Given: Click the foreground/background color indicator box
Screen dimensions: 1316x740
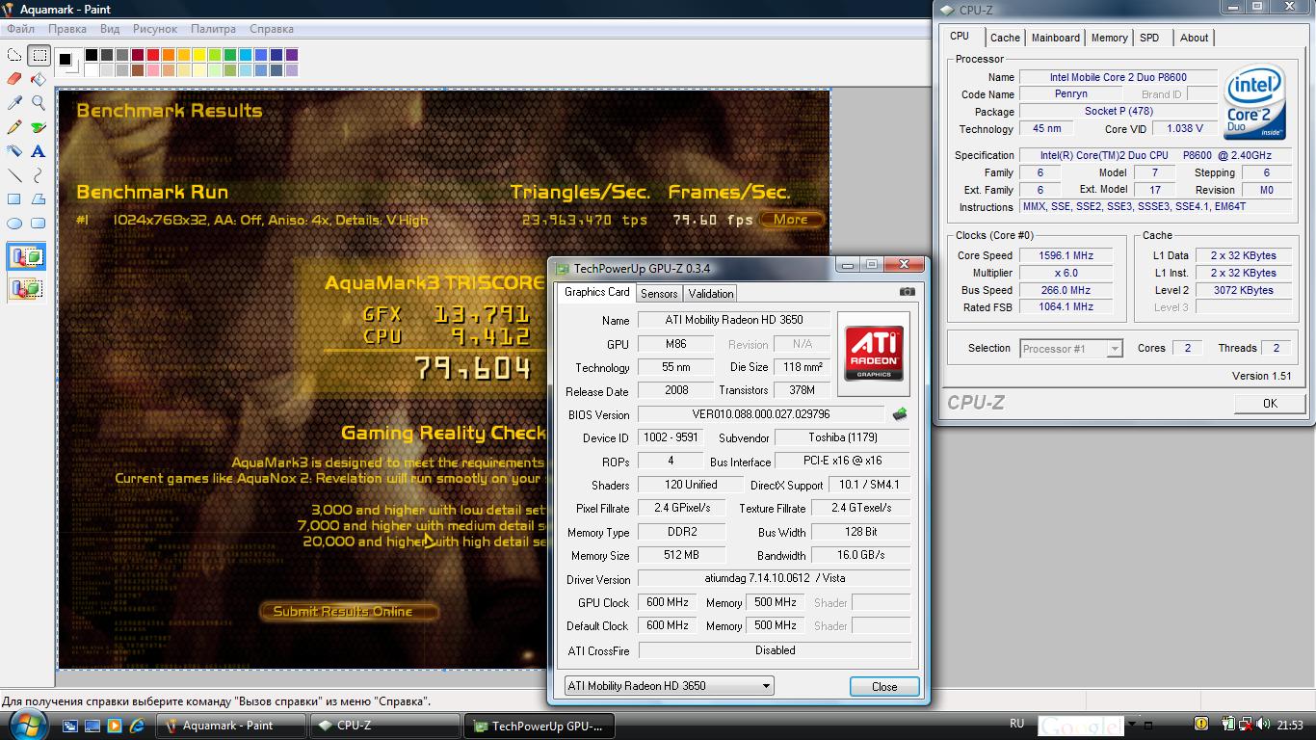Looking at the screenshot, I should pyautogui.click(x=67, y=63).
